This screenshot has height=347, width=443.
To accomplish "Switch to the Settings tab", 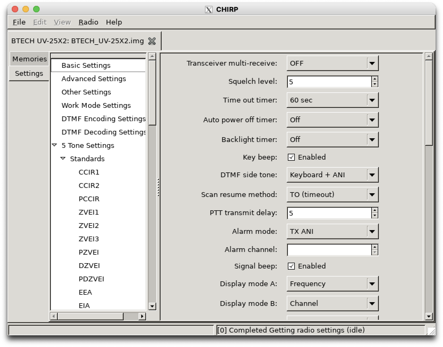I will 29,73.
